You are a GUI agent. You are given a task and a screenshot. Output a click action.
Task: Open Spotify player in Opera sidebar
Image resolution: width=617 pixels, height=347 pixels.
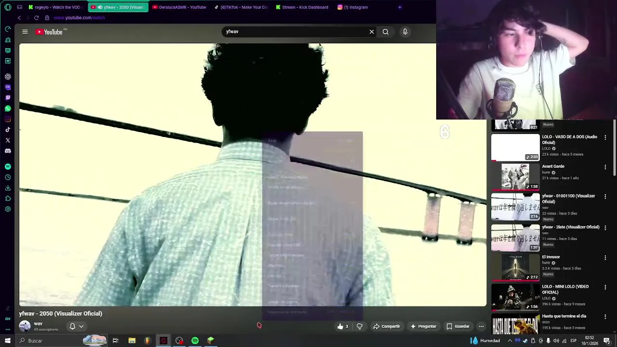(8, 167)
